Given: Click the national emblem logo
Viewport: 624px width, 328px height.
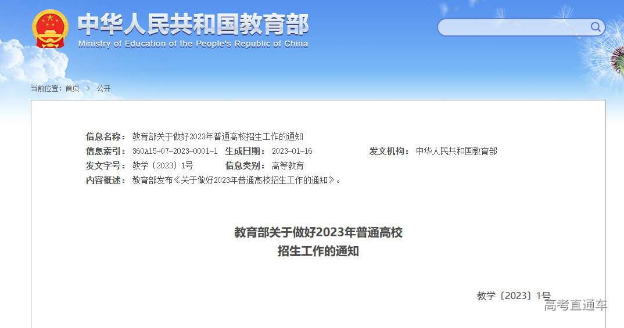Looking at the screenshot, I should coord(50,28).
